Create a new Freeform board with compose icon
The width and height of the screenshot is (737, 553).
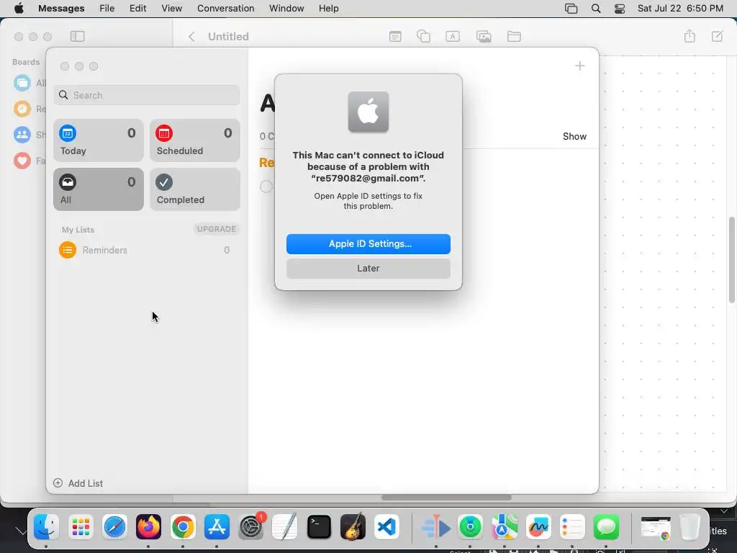pyautogui.click(x=718, y=36)
